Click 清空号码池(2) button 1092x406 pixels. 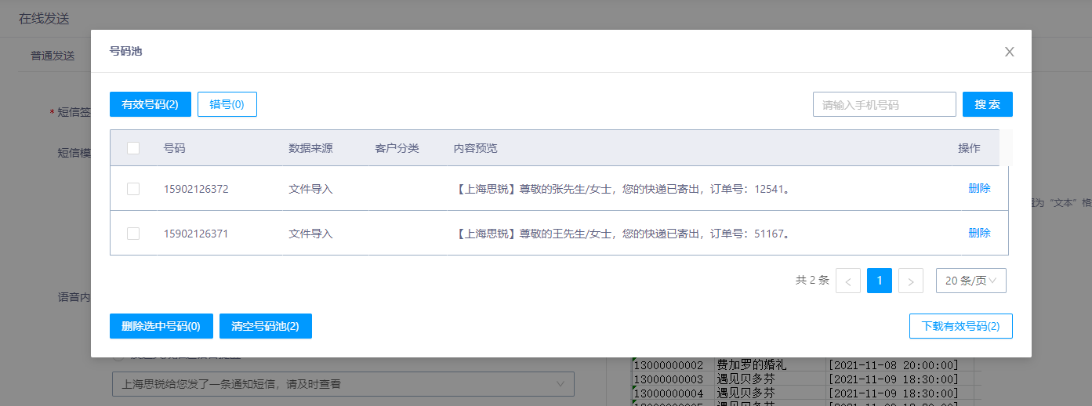(x=265, y=326)
